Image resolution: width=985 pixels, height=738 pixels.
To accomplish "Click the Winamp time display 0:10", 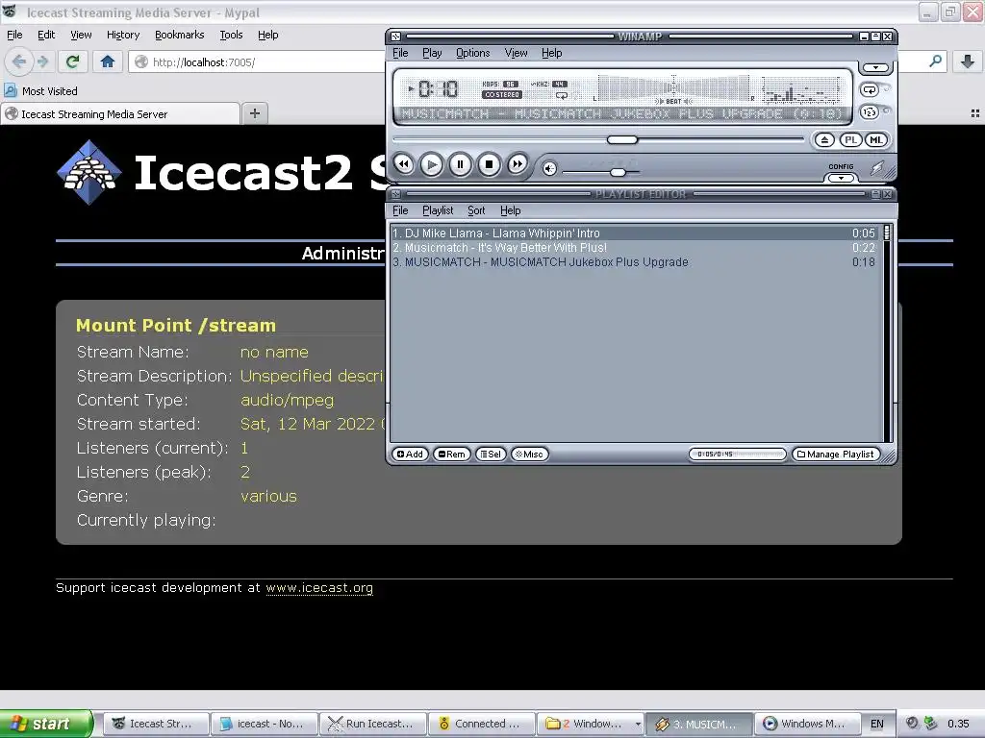I will pyautogui.click(x=438, y=89).
